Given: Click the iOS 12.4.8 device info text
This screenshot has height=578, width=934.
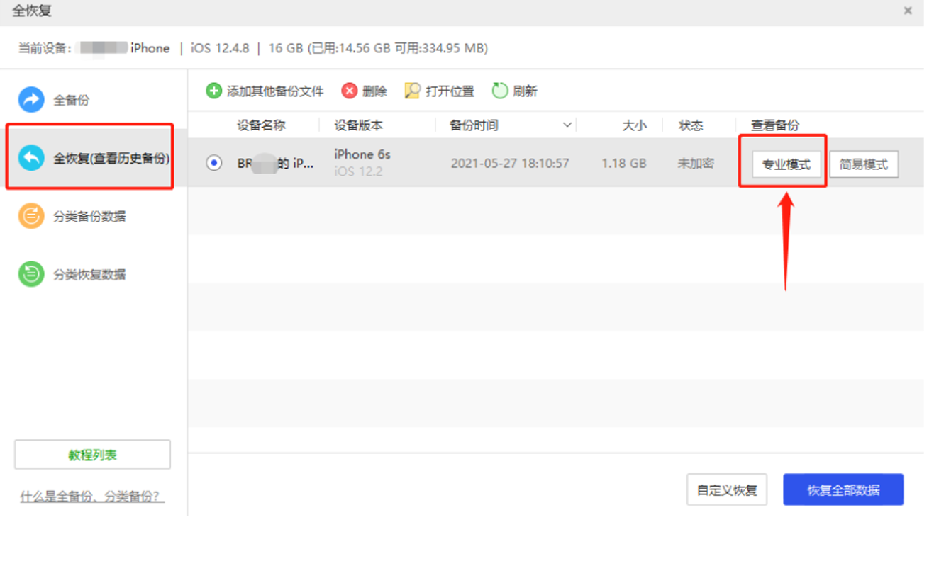Looking at the screenshot, I should click(x=221, y=48).
